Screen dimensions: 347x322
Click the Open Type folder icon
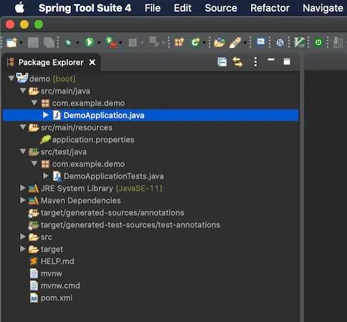click(x=220, y=42)
